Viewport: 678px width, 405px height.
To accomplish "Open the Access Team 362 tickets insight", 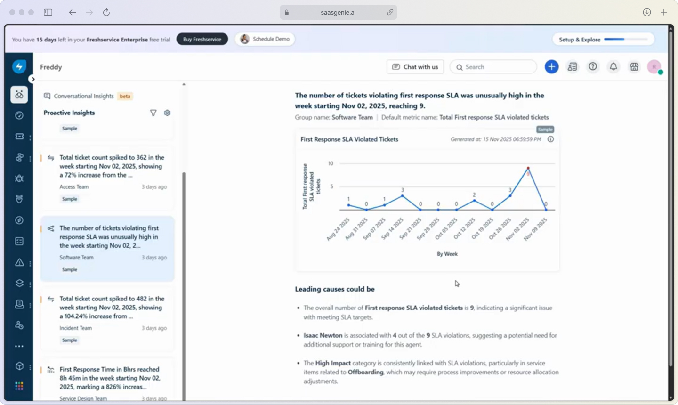I will (x=107, y=178).
